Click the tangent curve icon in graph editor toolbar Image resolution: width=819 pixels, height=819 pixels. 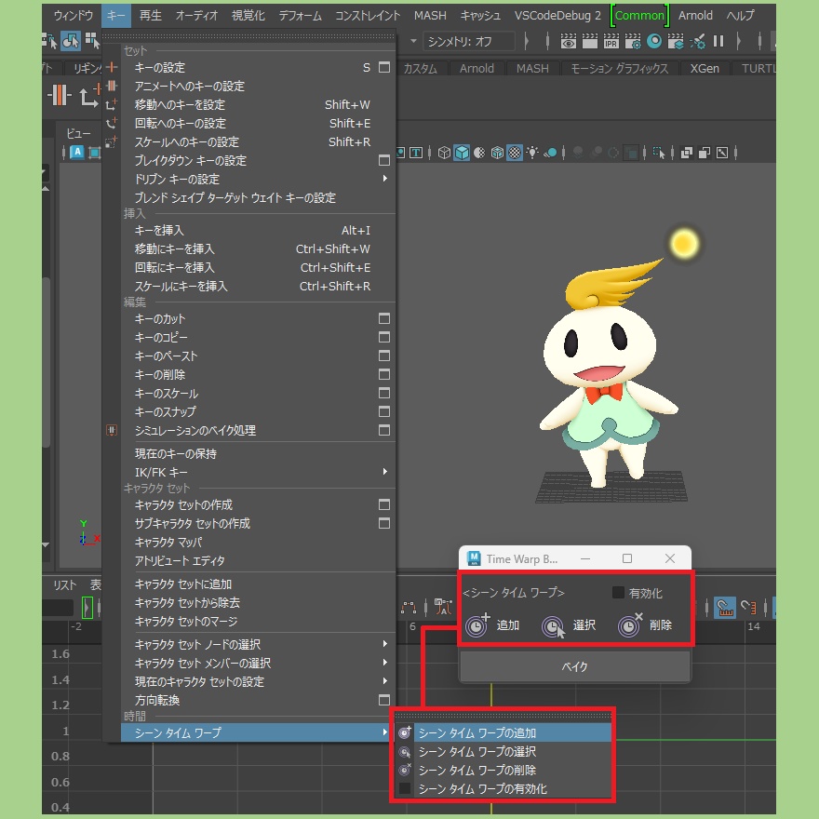pos(409,608)
